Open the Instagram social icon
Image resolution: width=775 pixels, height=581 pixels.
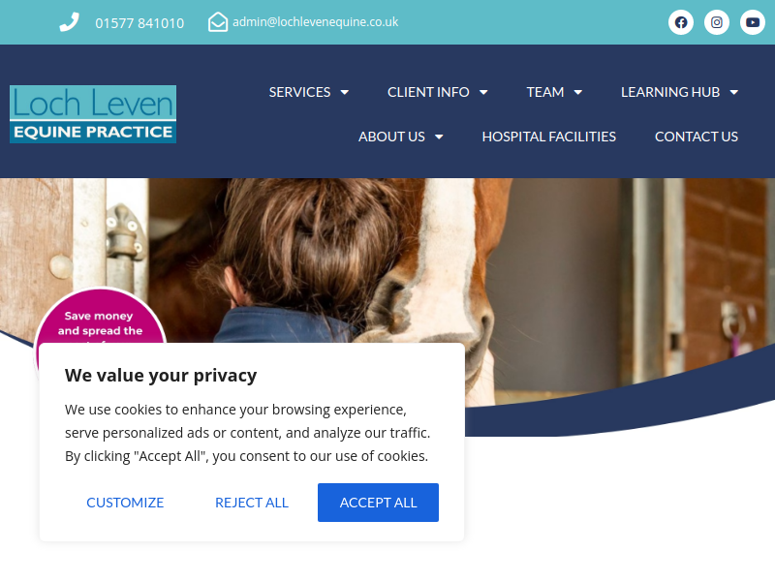click(x=717, y=22)
